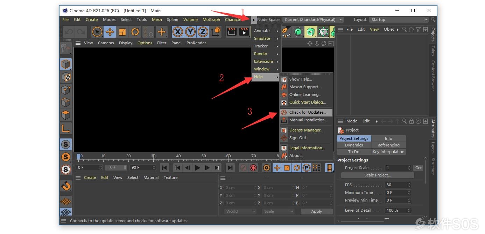The image size is (485, 234).
Task: Toggle Parameter keyframe P icon
Action: point(306,168)
